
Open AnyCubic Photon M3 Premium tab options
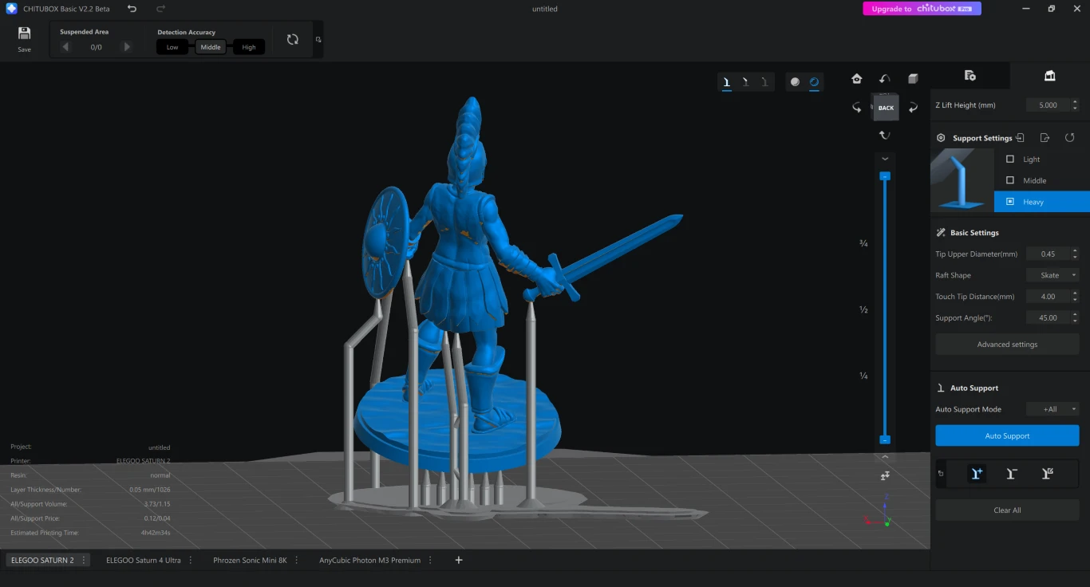pos(429,560)
